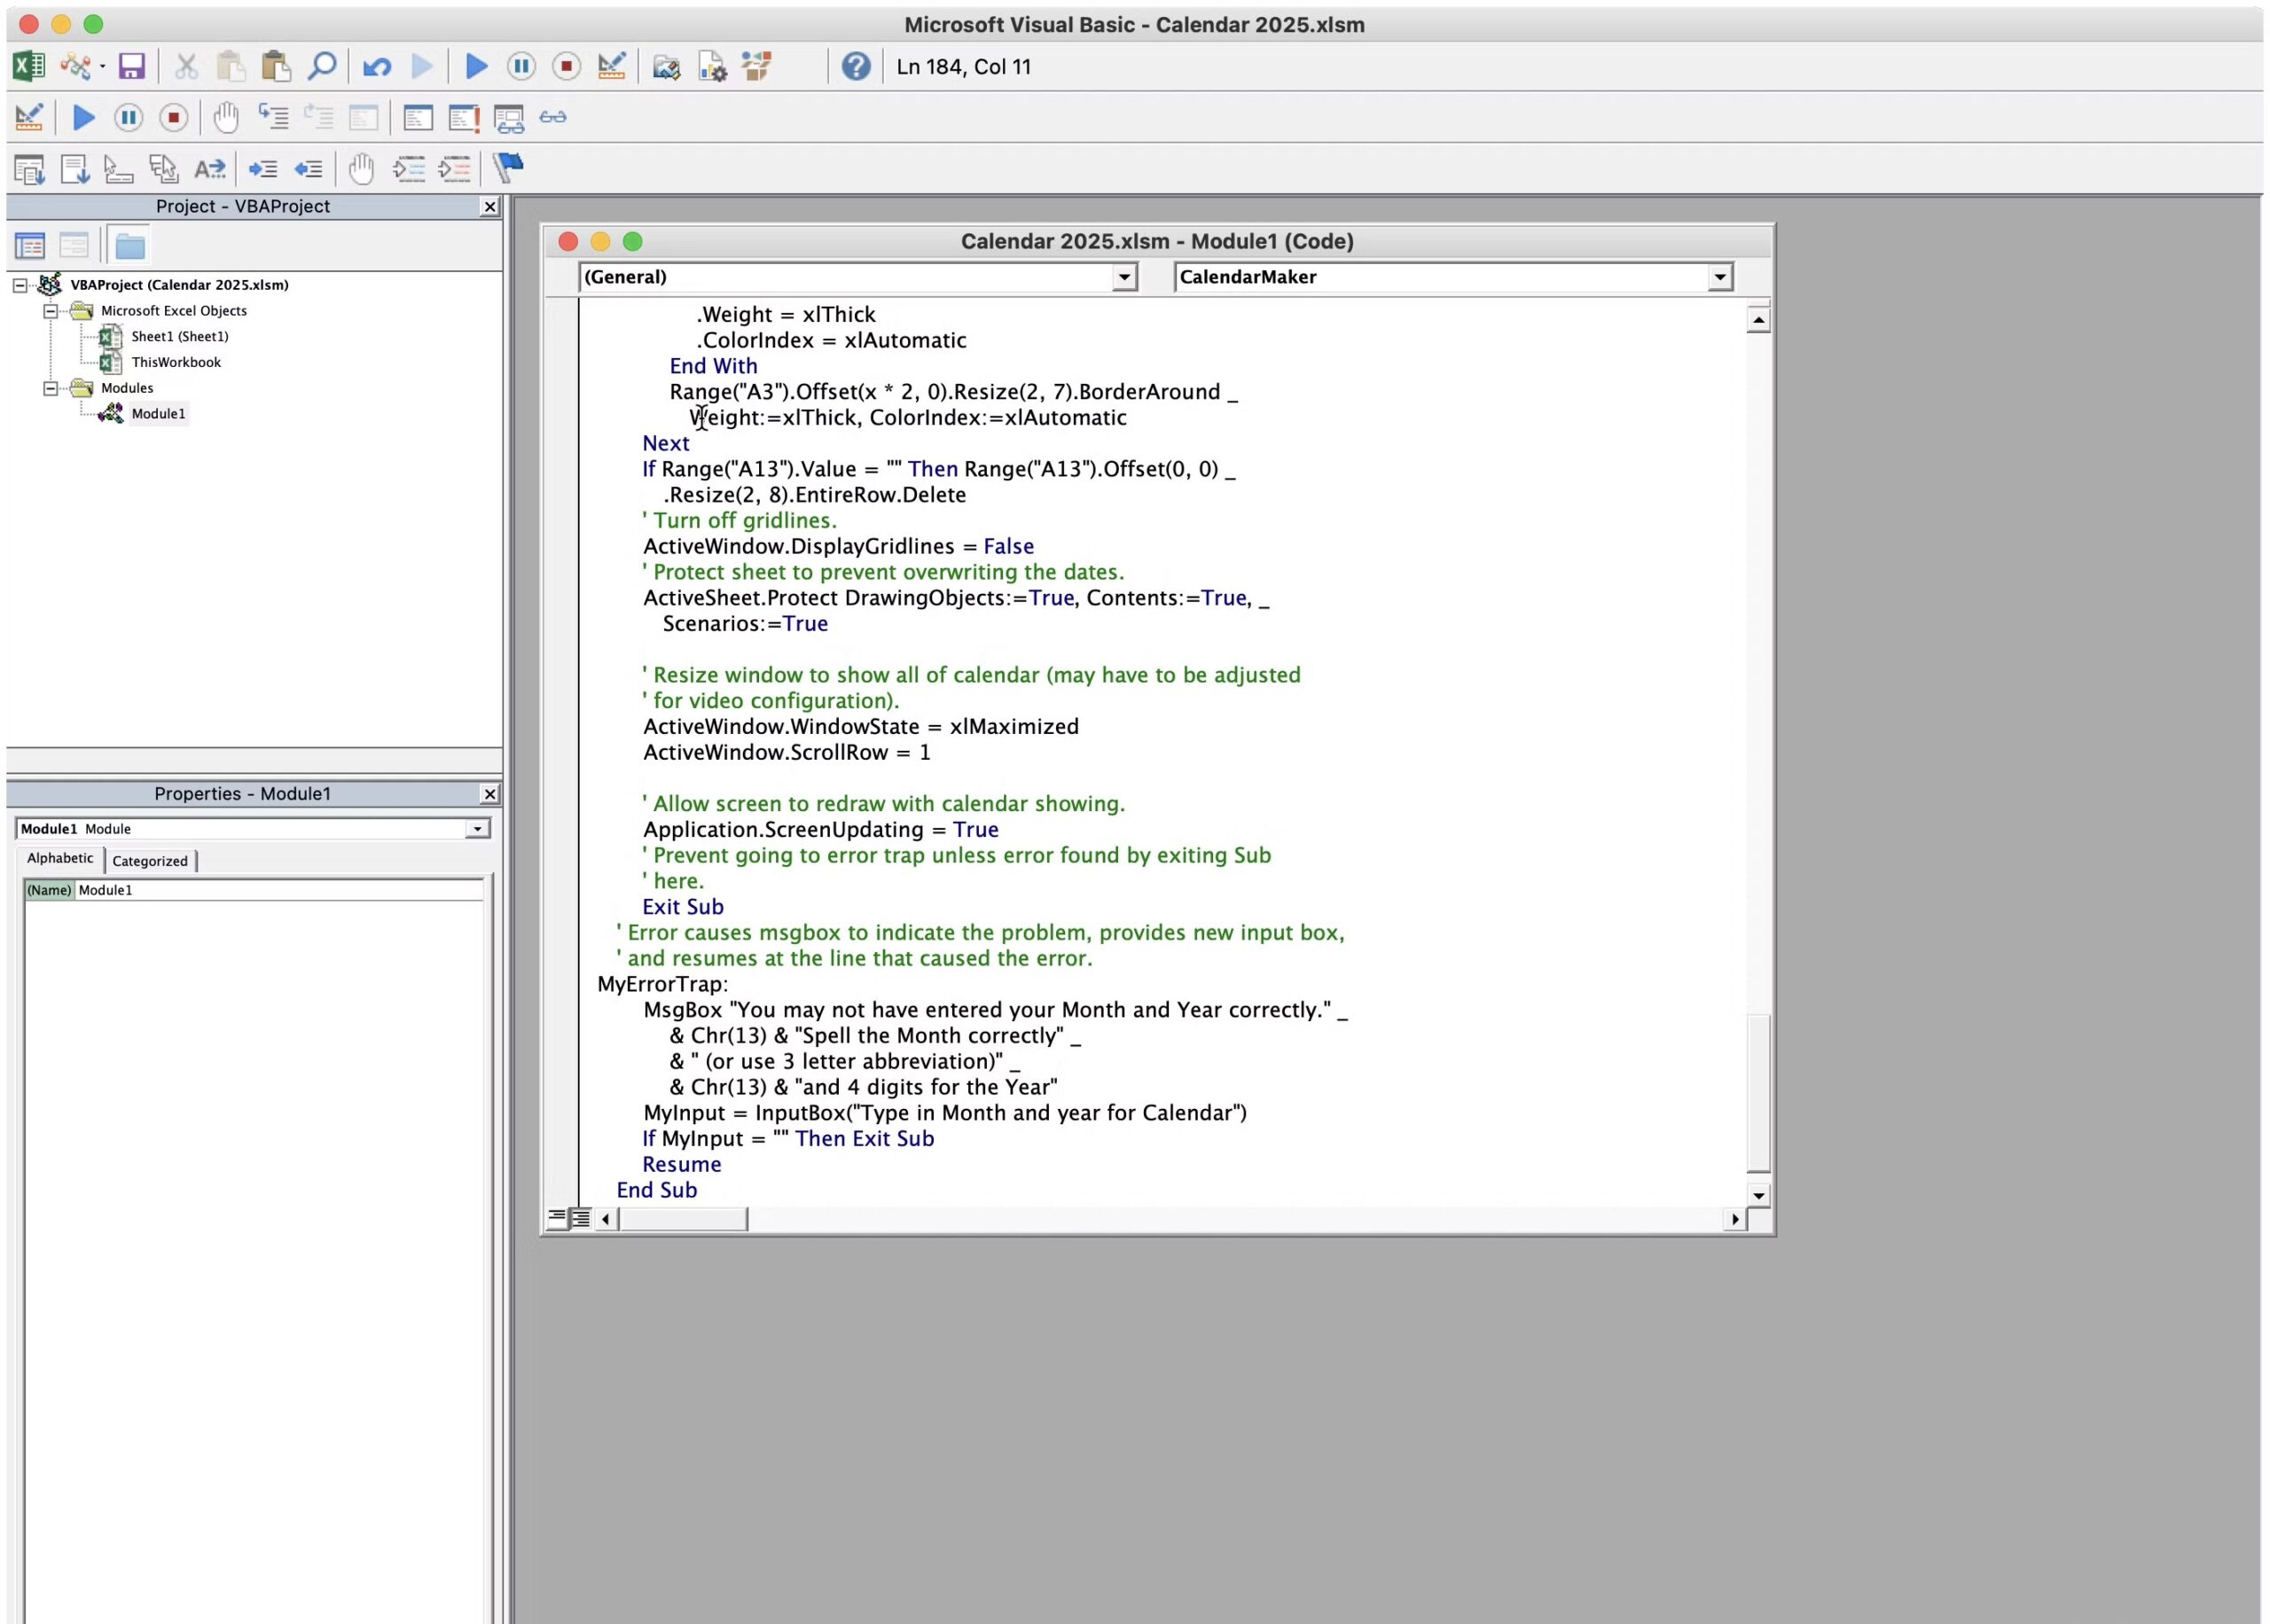Switch to Microsoft Excel via the Excel toolbar icon
Image resolution: width=2270 pixels, height=1624 pixels.
click(28, 66)
